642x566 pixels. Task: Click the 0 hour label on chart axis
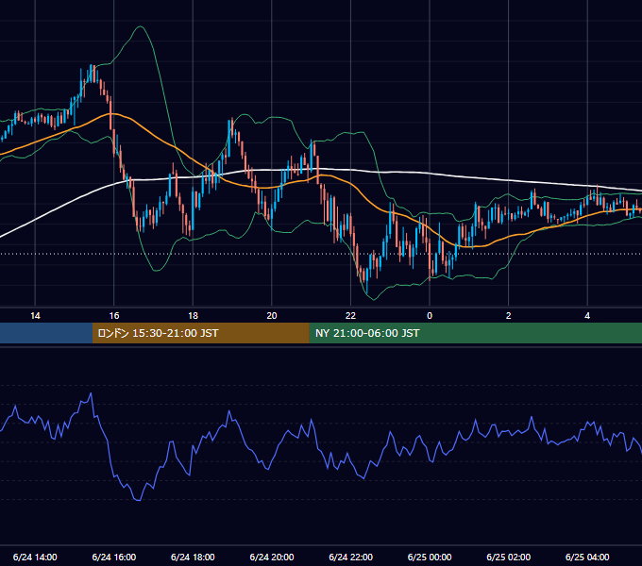coord(430,316)
